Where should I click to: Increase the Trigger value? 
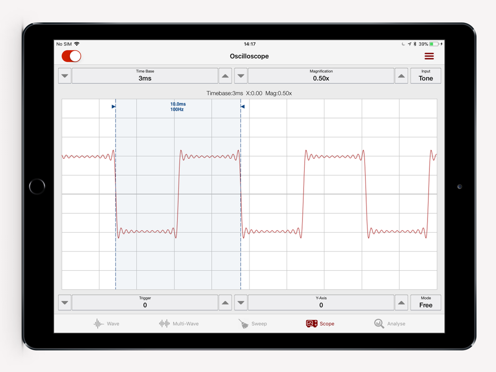[x=225, y=303]
